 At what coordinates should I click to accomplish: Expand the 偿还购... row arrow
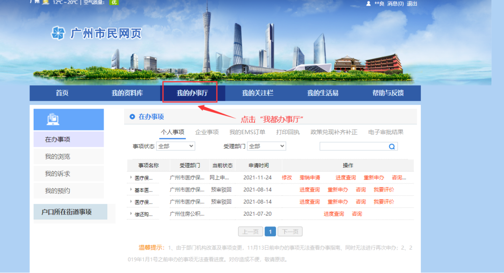(x=131, y=214)
